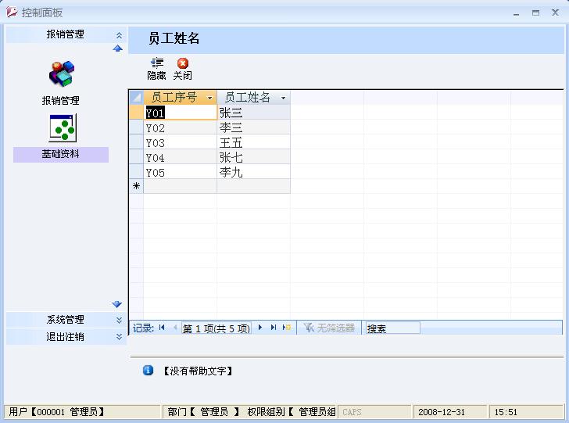Screen dimensions: 569x423
Task: Select cell 张七
Action: (x=254, y=158)
